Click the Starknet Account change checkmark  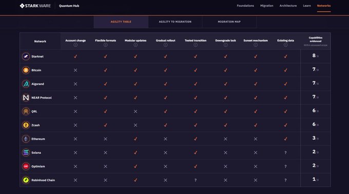coord(75,56)
